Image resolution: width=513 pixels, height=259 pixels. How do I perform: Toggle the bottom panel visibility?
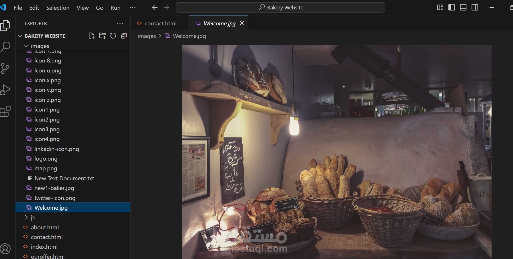coord(463,7)
